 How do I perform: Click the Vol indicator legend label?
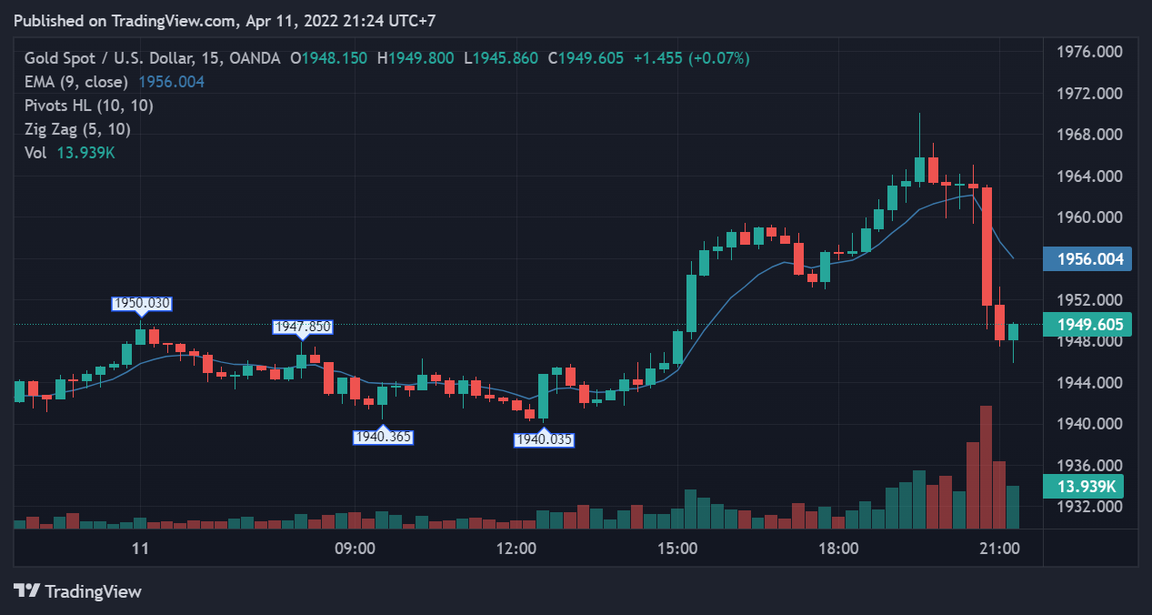tap(35, 153)
